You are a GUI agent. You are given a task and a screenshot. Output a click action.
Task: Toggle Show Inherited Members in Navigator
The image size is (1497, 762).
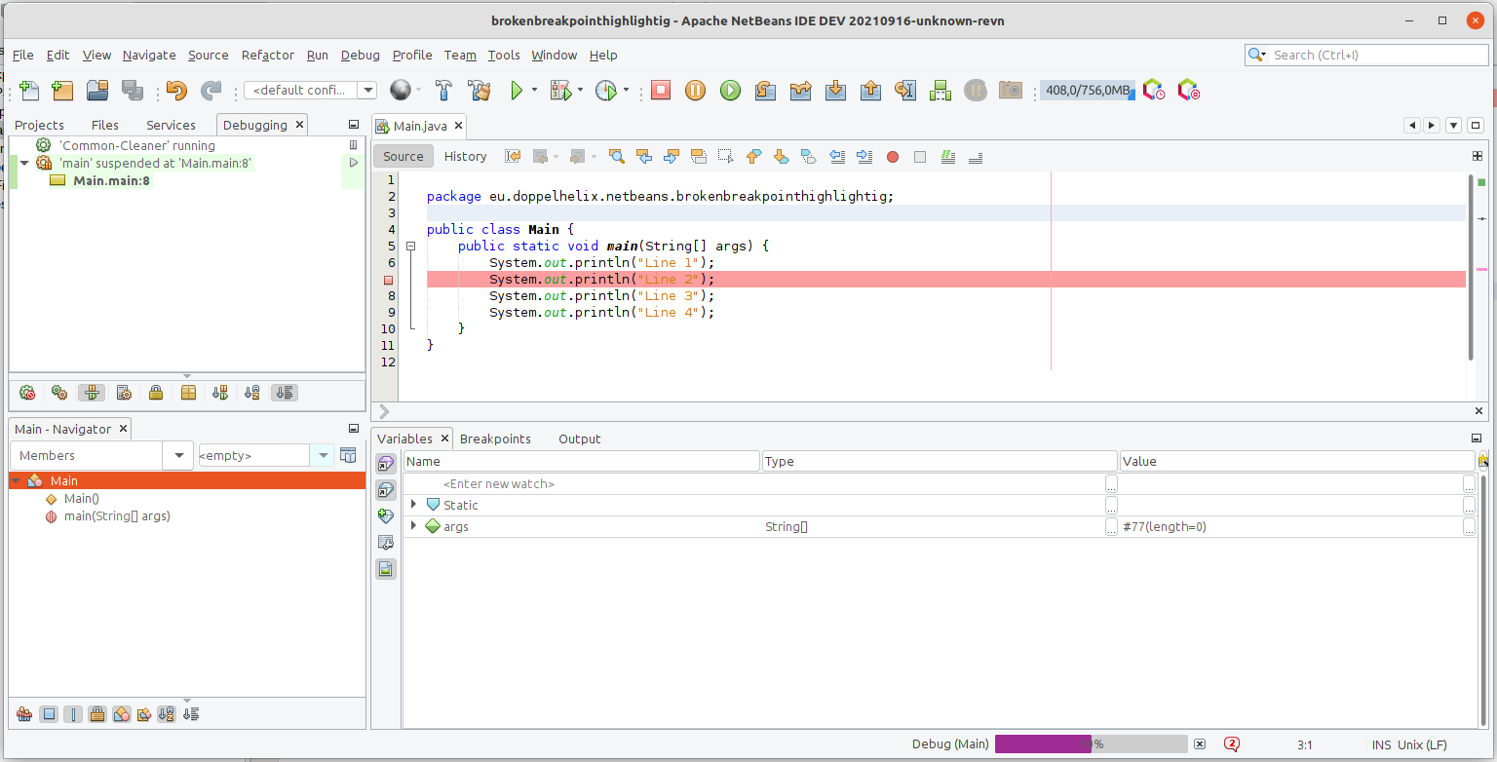(x=24, y=714)
